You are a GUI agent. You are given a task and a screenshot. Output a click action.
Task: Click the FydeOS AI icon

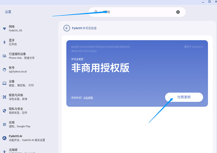(x=4, y=138)
